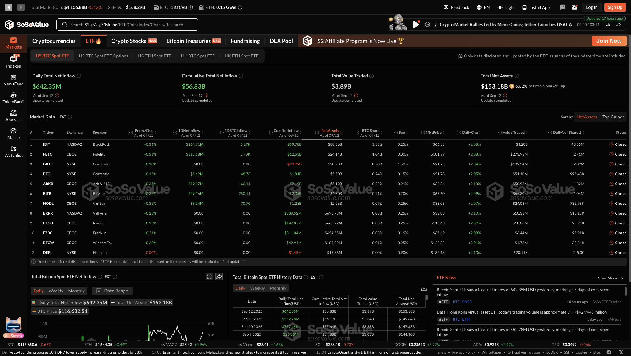631x356 pixels.
Task: Open TokenBar in the left sidebar
Action: click(14, 98)
